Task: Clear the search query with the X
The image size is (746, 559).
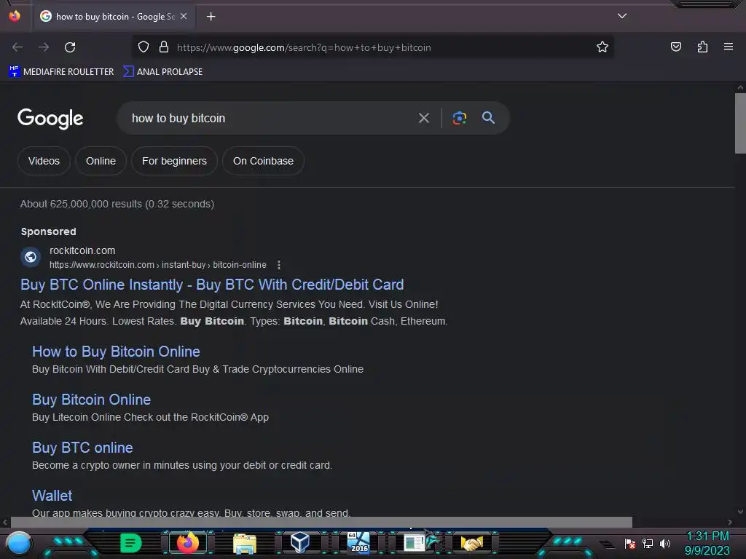Action: (x=424, y=118)
